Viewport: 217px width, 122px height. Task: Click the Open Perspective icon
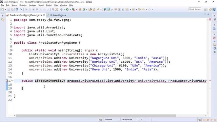click(x=205, y=9)
